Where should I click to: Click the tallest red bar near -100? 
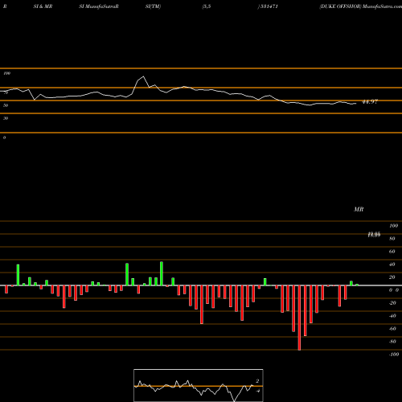pos(299,318)
